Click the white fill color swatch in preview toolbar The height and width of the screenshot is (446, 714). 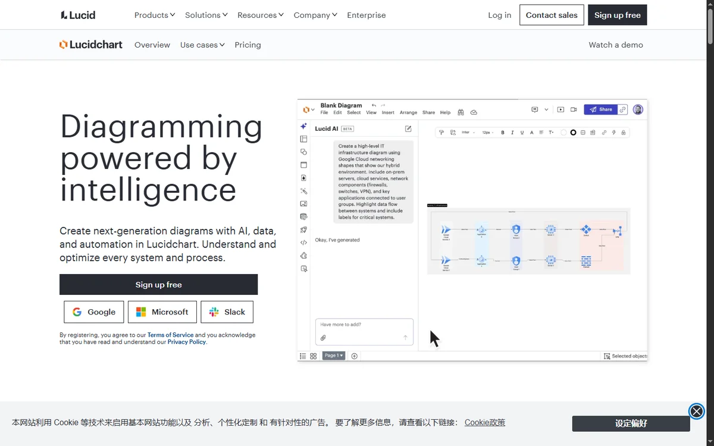pyautogui.click(x=563, y=133)
